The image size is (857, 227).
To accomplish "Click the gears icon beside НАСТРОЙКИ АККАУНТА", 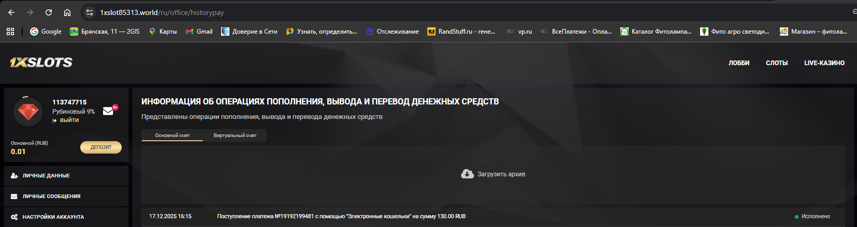I will 14,217.
